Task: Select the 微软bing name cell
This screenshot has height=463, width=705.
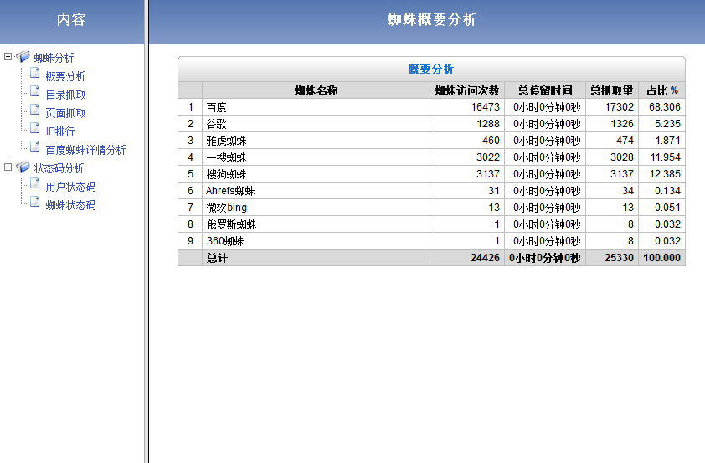Action: pyautogui.click(x=316, y=208)
